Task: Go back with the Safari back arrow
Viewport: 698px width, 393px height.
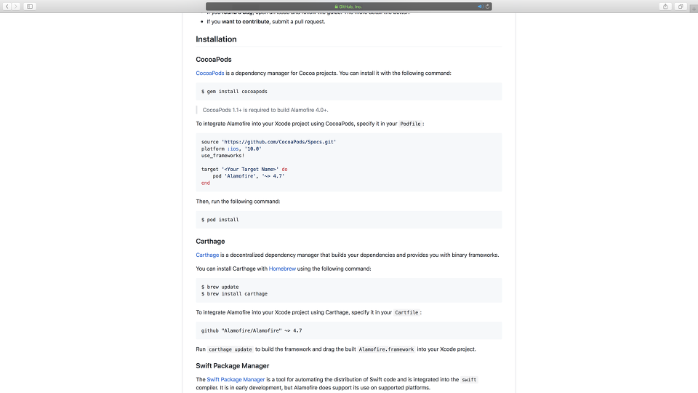Action: [7, 7]
